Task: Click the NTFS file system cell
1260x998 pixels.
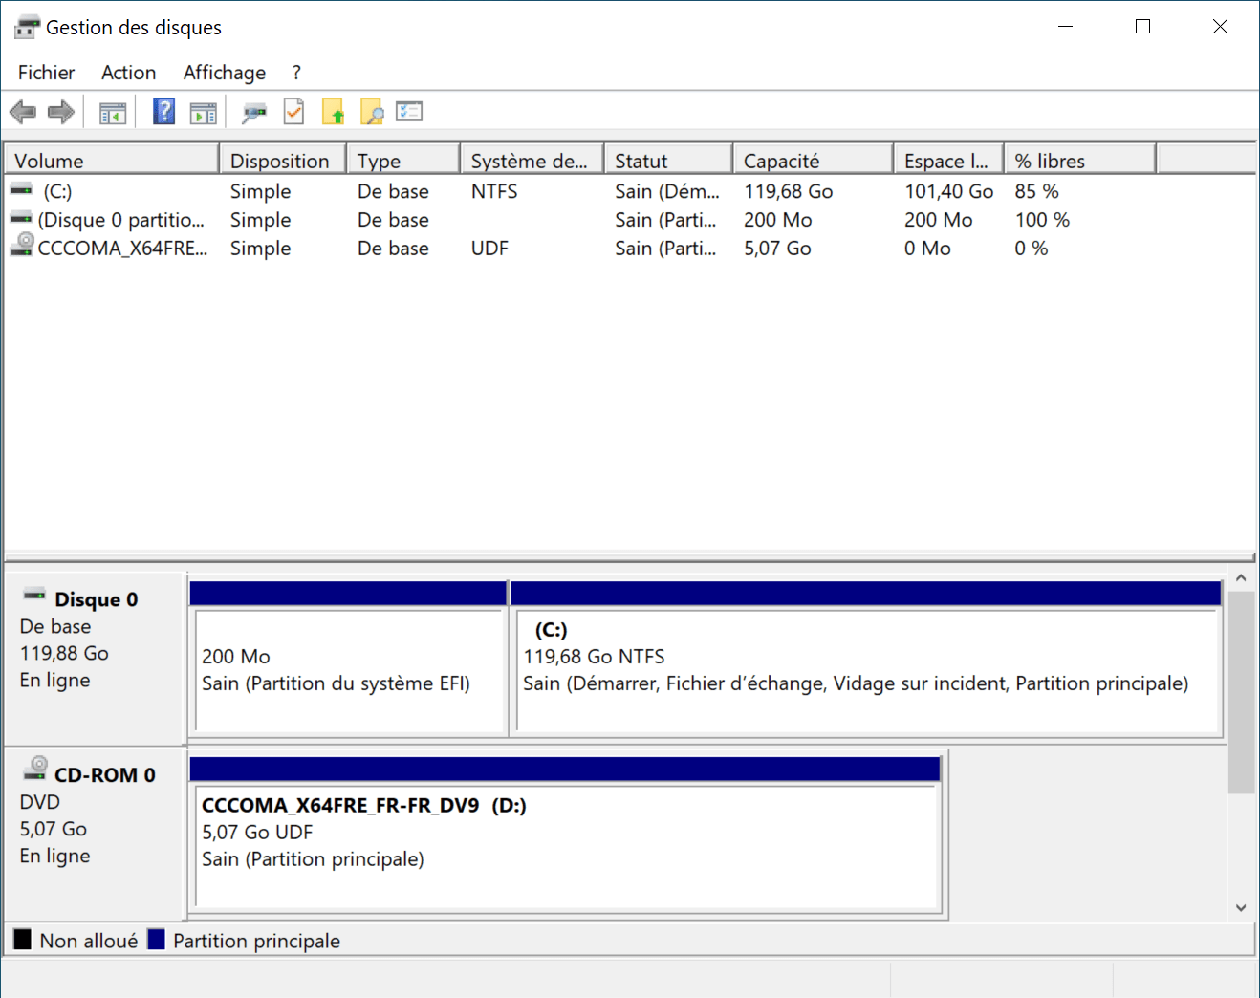Action: coord(494,191)
